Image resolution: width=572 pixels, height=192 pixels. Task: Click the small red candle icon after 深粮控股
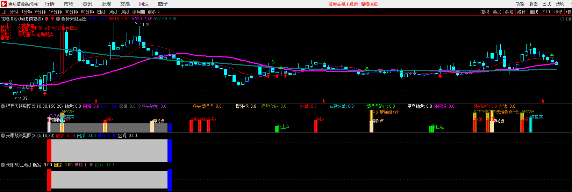point(47,19)
